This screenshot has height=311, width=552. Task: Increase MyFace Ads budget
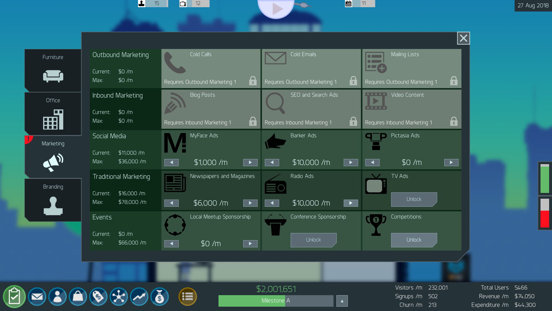(250, 162)
